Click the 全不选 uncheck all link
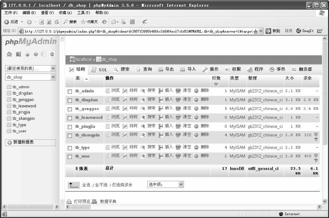This screenshot has height=218, width=329. click(x=101, y=185)
